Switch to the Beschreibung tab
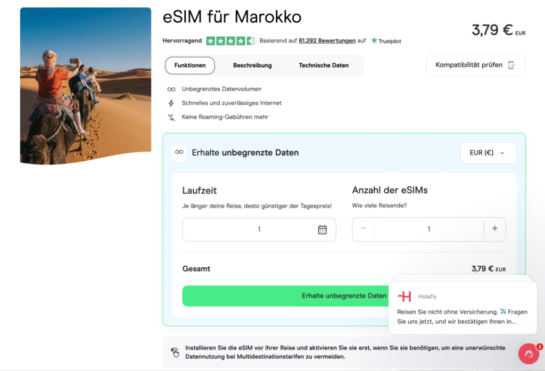The image size is (545, 371). (x=252, y=65)
